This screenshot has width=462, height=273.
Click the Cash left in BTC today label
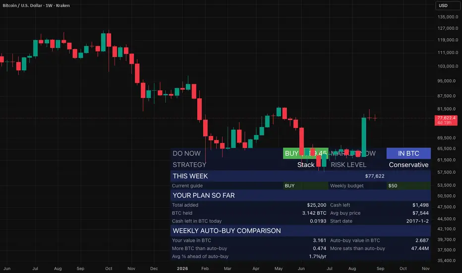(197, 221)
